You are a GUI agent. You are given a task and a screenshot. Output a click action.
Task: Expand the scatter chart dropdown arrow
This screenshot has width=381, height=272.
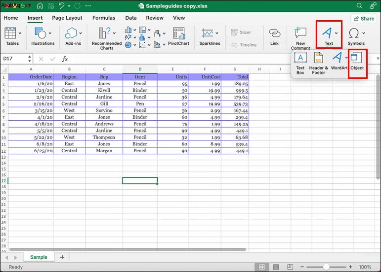click(149, 45)
